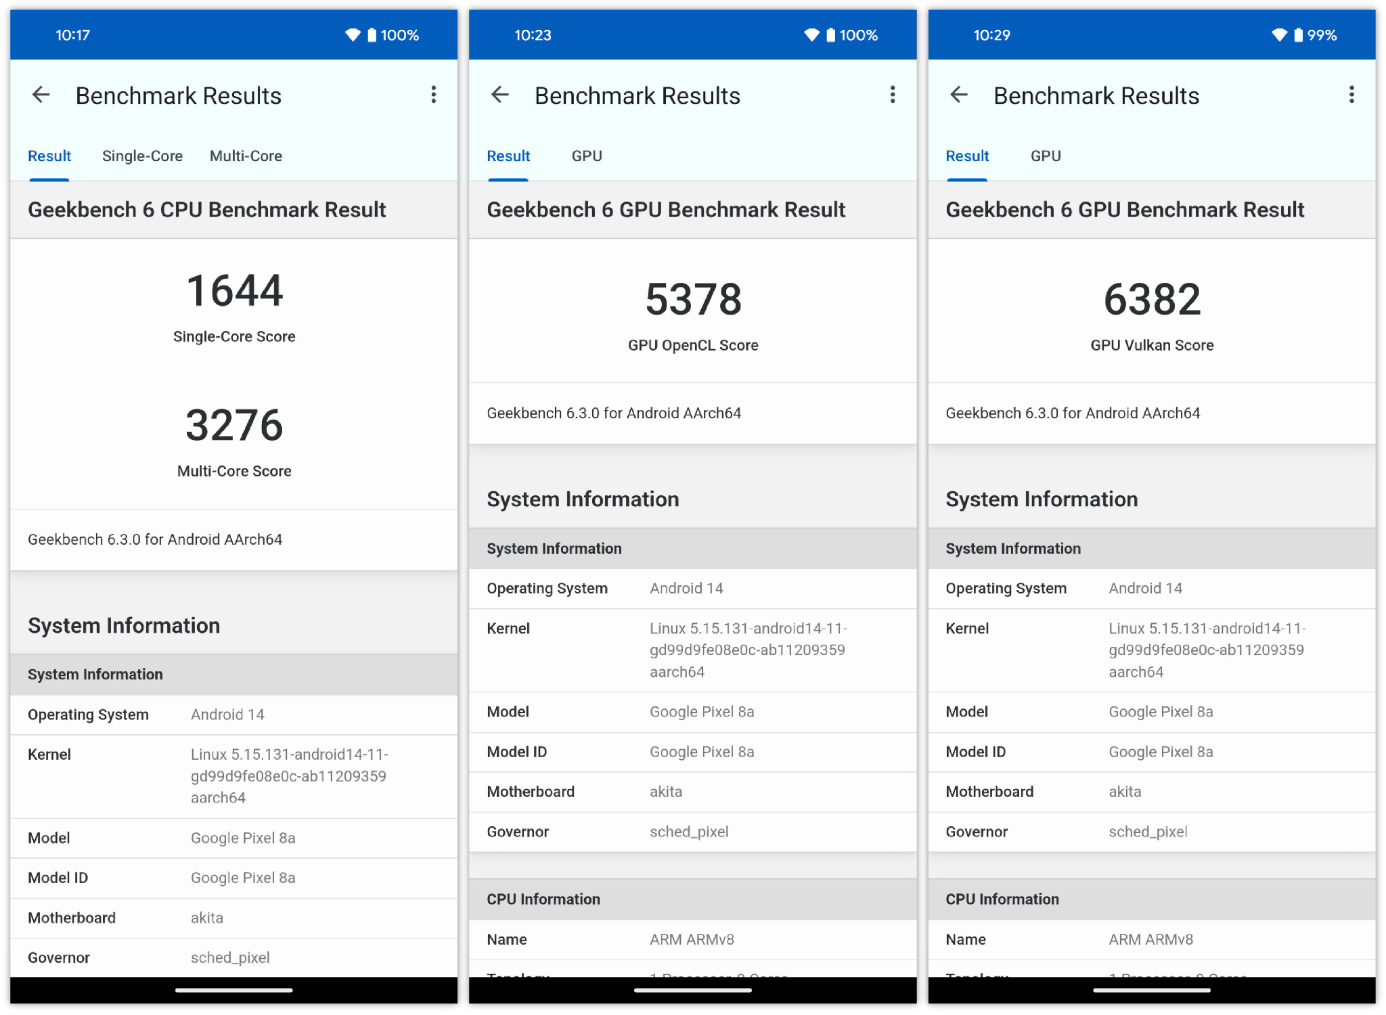Open overflow menu on OpenCL benchmark screen
Screen dimensions: 1386x1015
pos(893,95)
